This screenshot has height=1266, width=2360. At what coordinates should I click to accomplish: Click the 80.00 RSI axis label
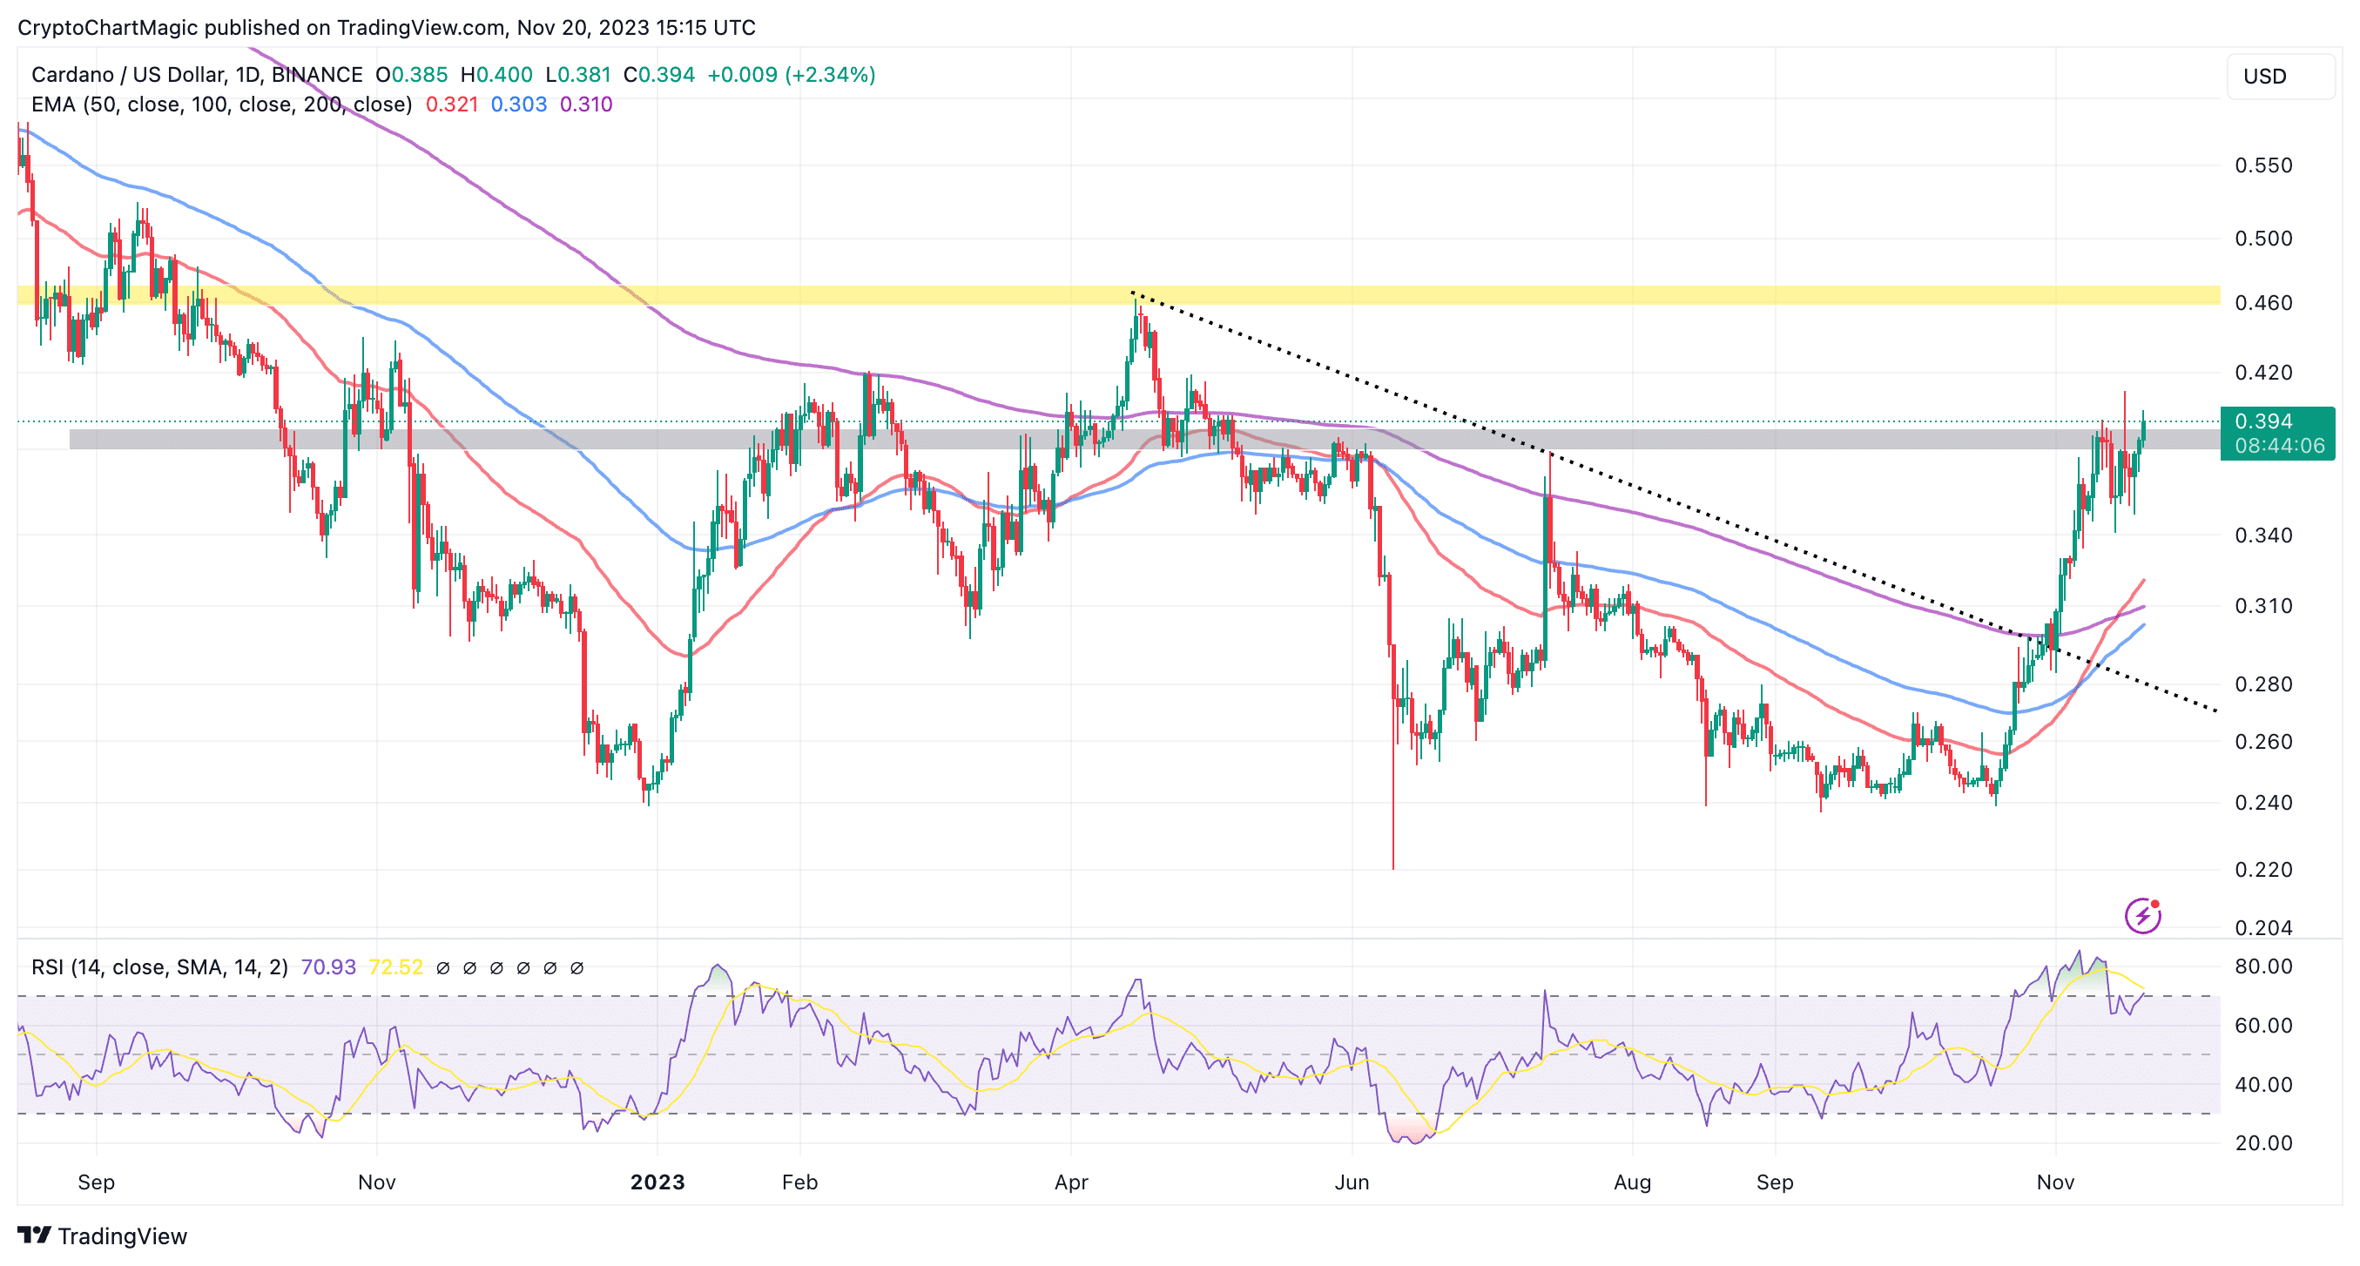(2264, 966)
